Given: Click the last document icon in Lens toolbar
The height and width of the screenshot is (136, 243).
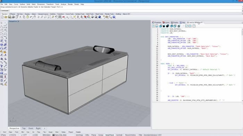Looking at the screenshot, I should [194, 26].
